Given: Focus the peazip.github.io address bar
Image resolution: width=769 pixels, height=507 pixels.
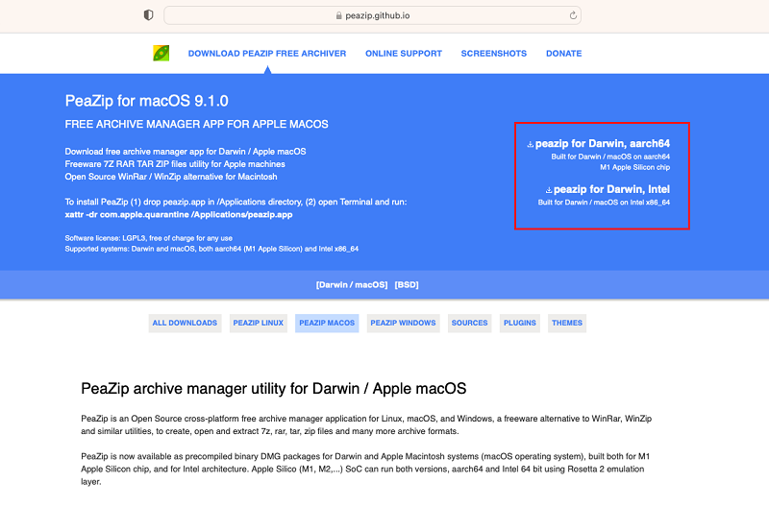Looking at the screenshot, I should tap(372, 15).
